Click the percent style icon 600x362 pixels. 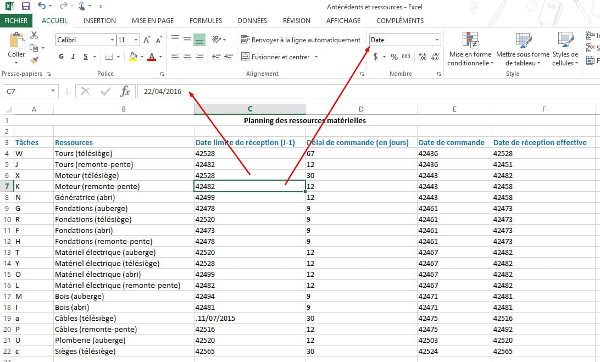(x=394, y=57)
